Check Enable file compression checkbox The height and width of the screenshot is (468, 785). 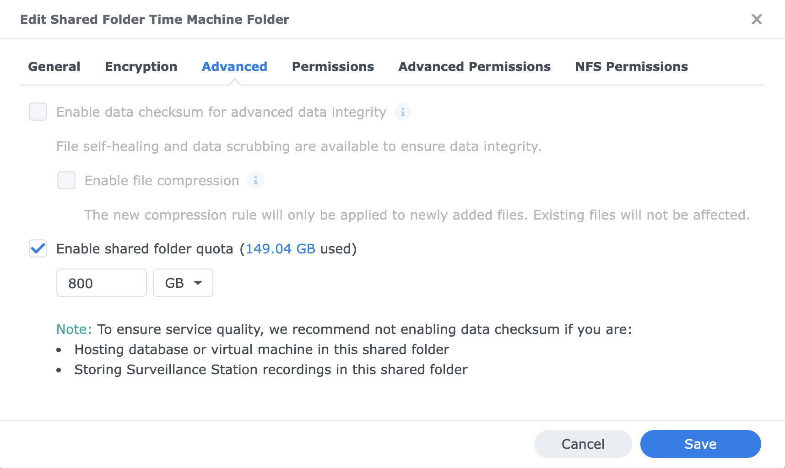pyautogui.click(x=66, y=180)
